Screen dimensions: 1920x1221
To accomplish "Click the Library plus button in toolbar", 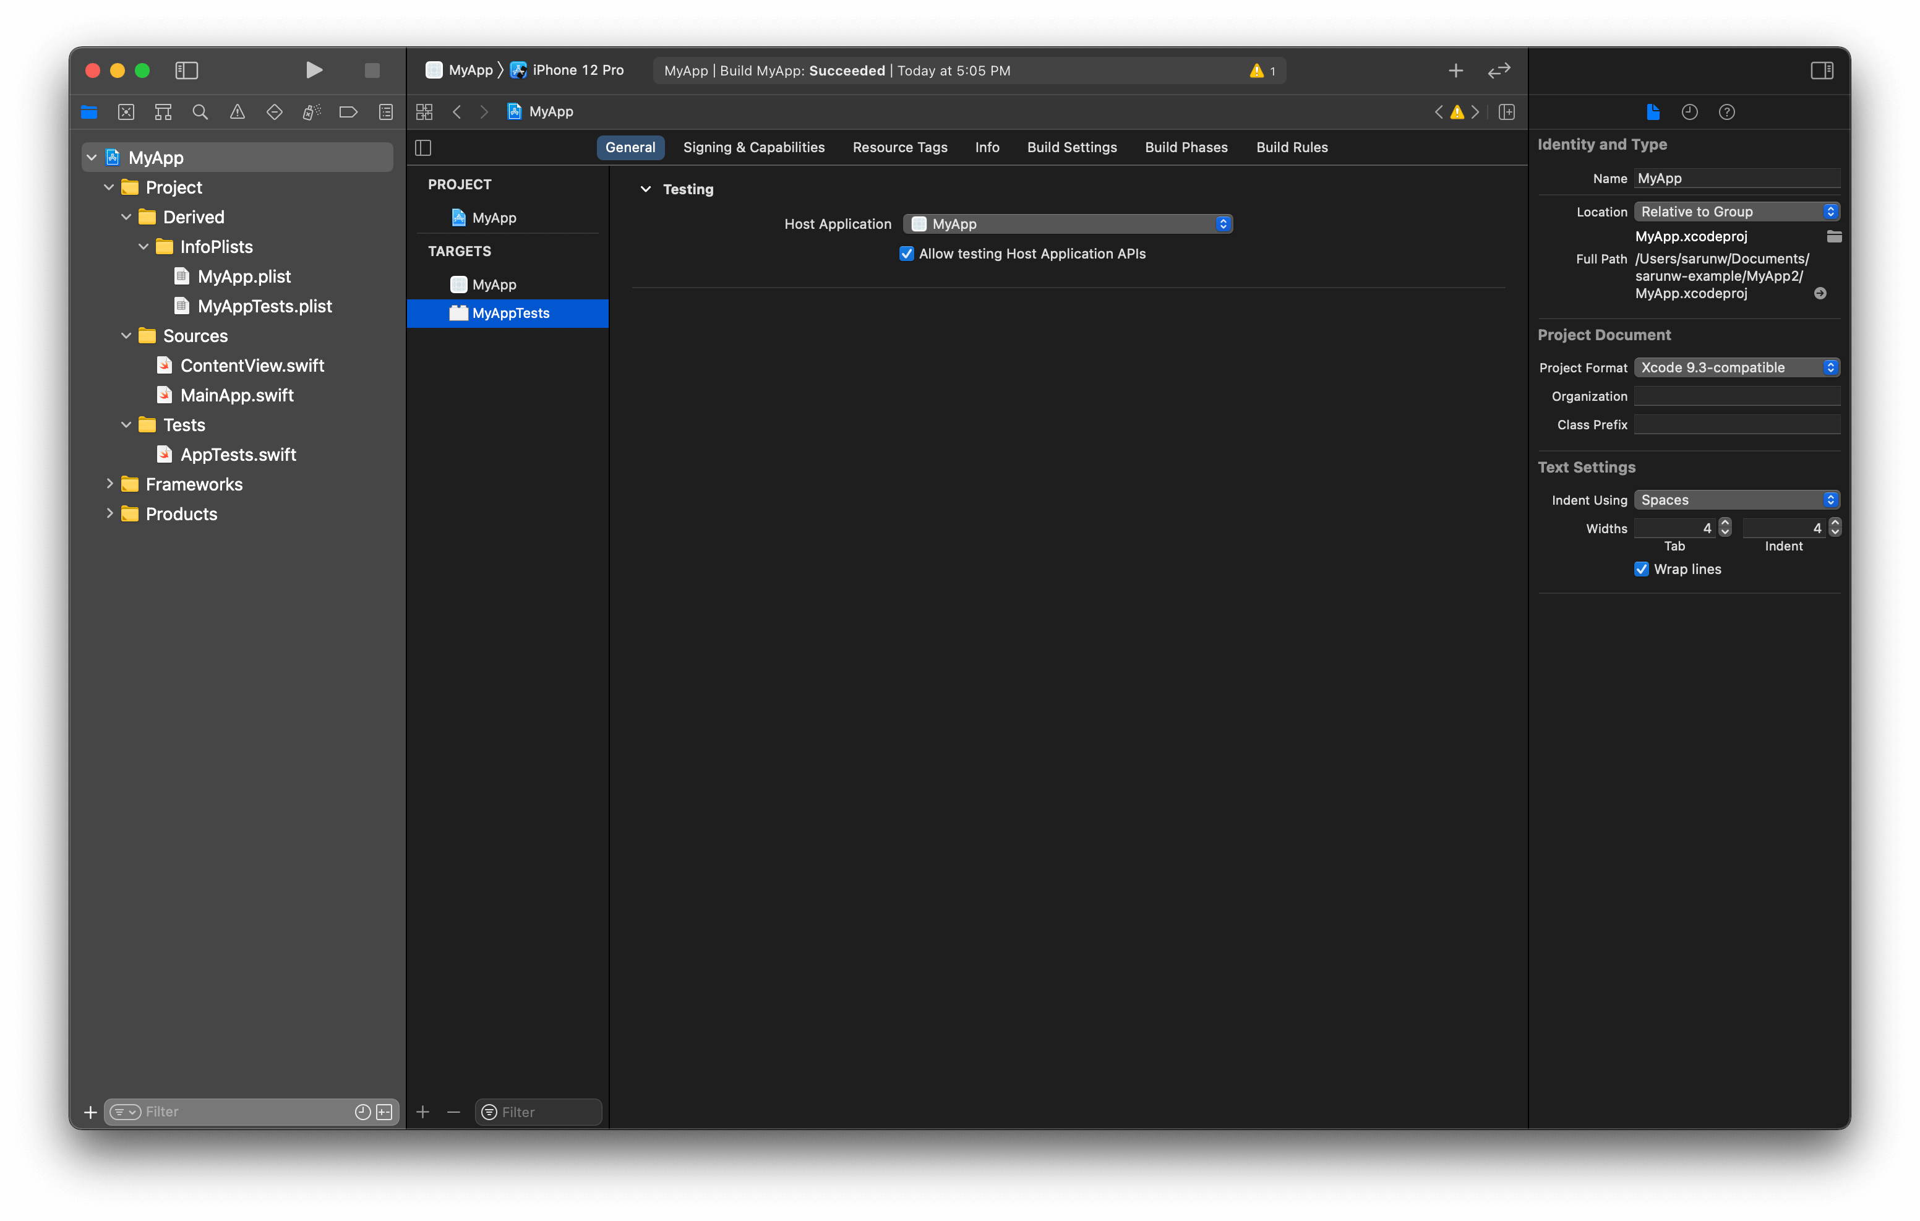I will [1455, 70].
